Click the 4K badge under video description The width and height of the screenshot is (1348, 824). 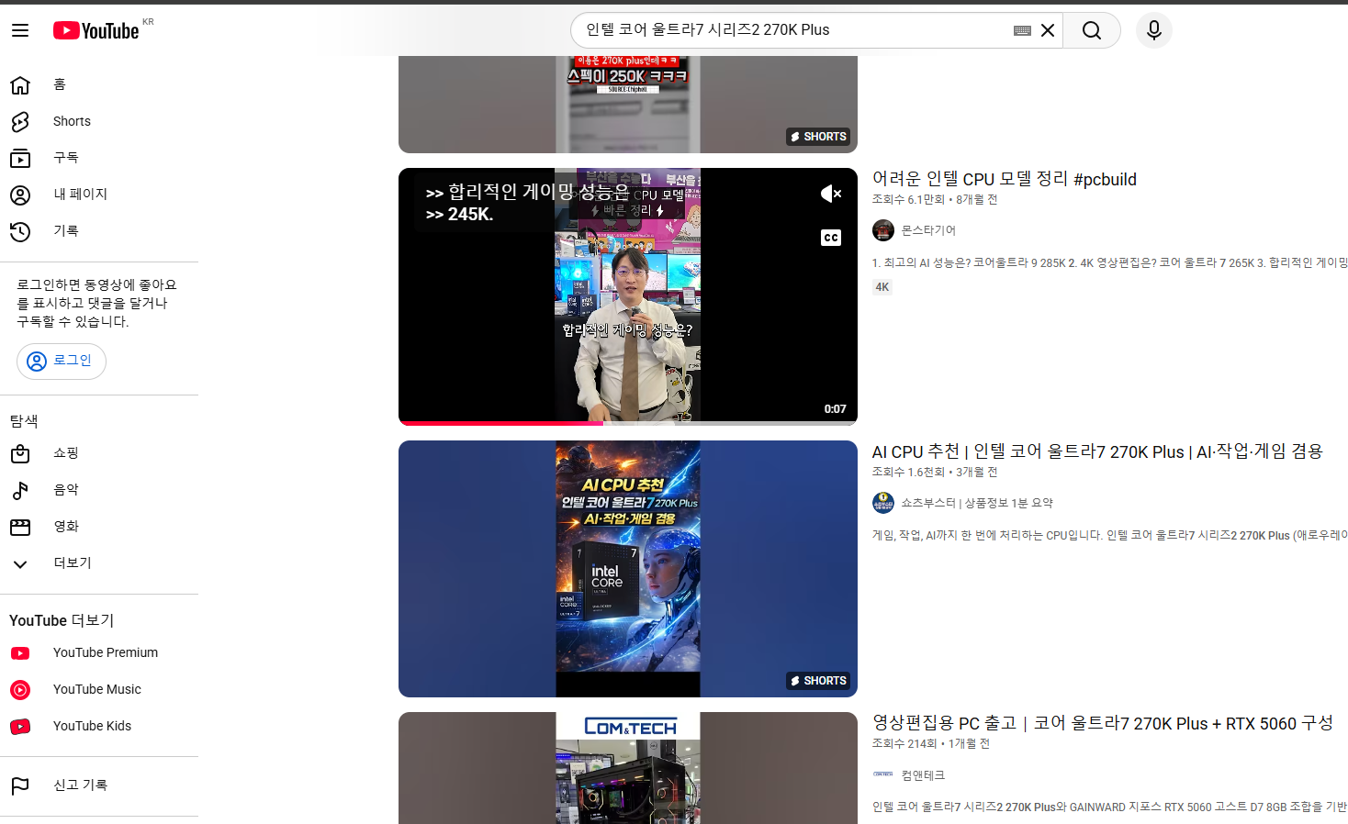coord(882,287)
